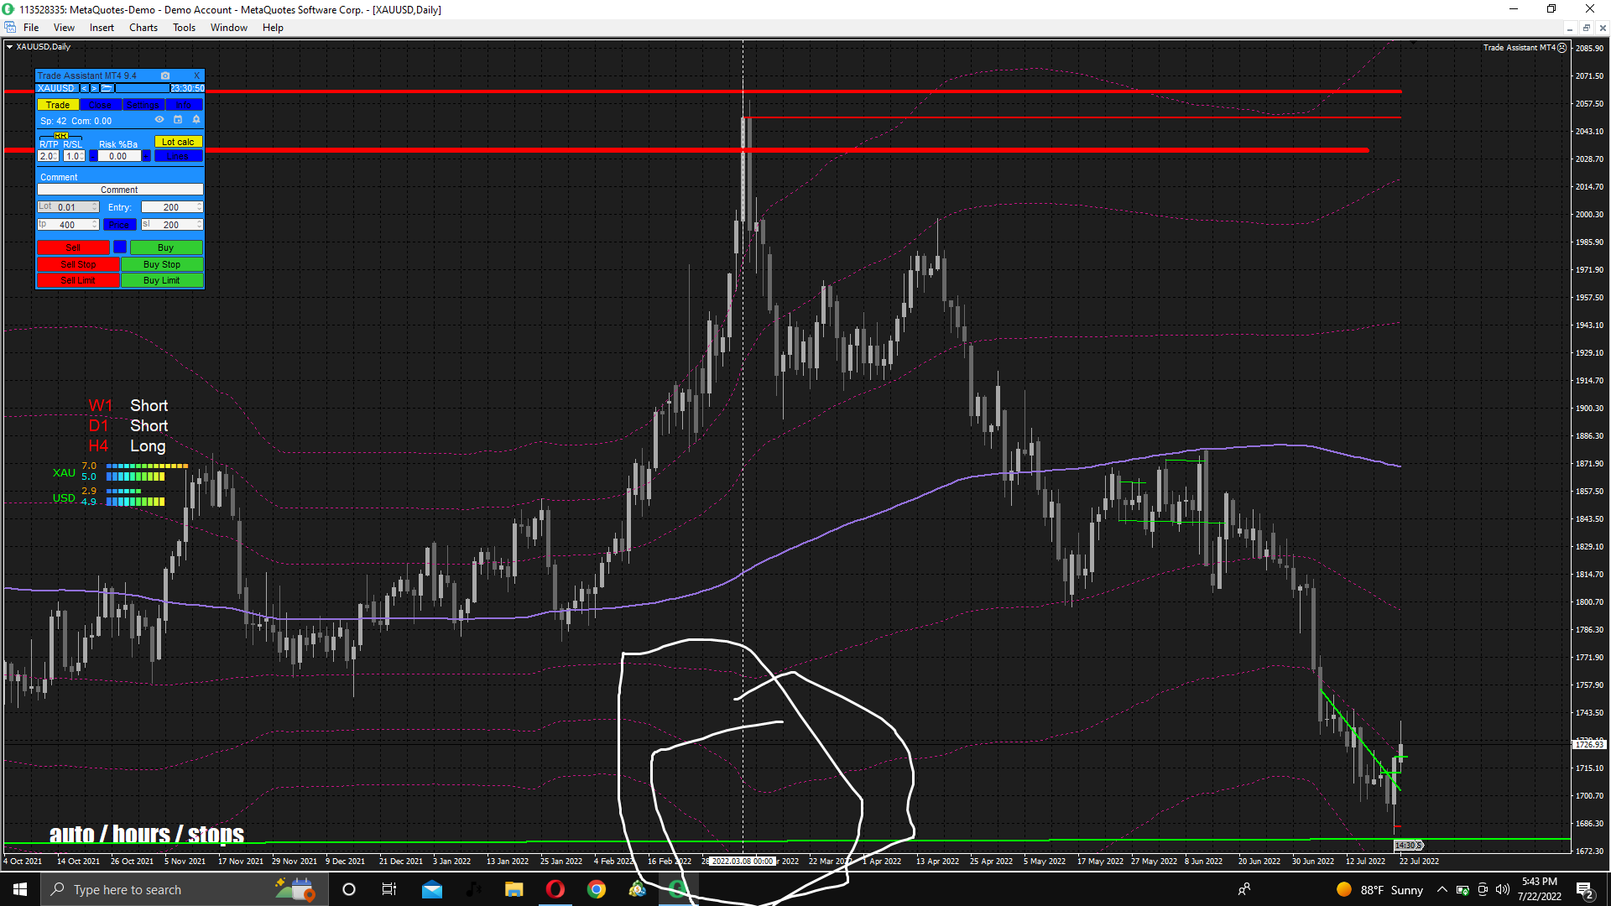Switch to the Settings tab
The height and width of the screenshot is (906, 1611).
143,105
